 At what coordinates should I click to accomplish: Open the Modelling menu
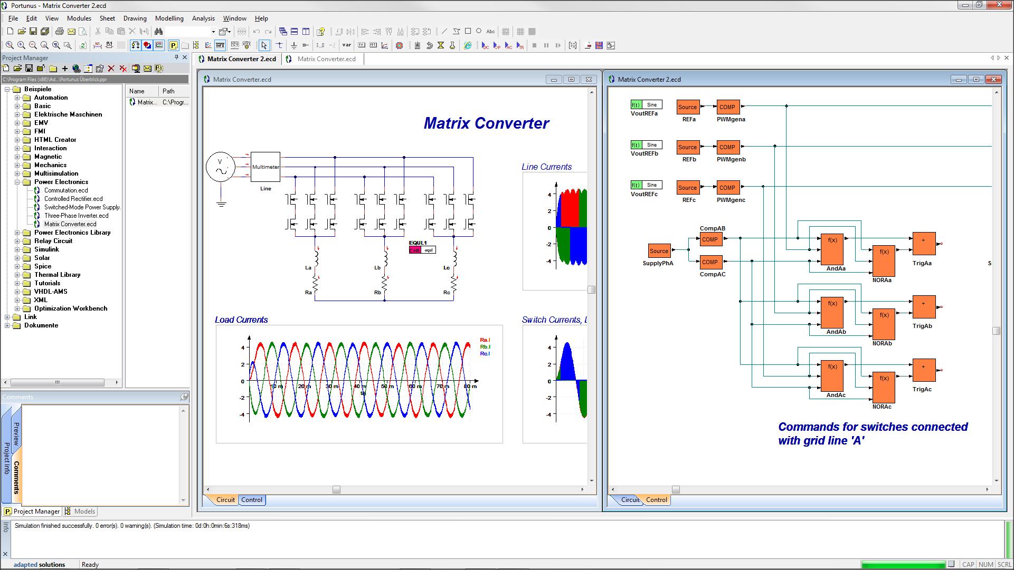(169, 18)
